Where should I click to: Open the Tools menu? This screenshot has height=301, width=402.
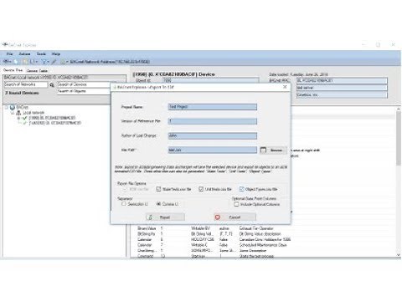(x=41, y=54)
